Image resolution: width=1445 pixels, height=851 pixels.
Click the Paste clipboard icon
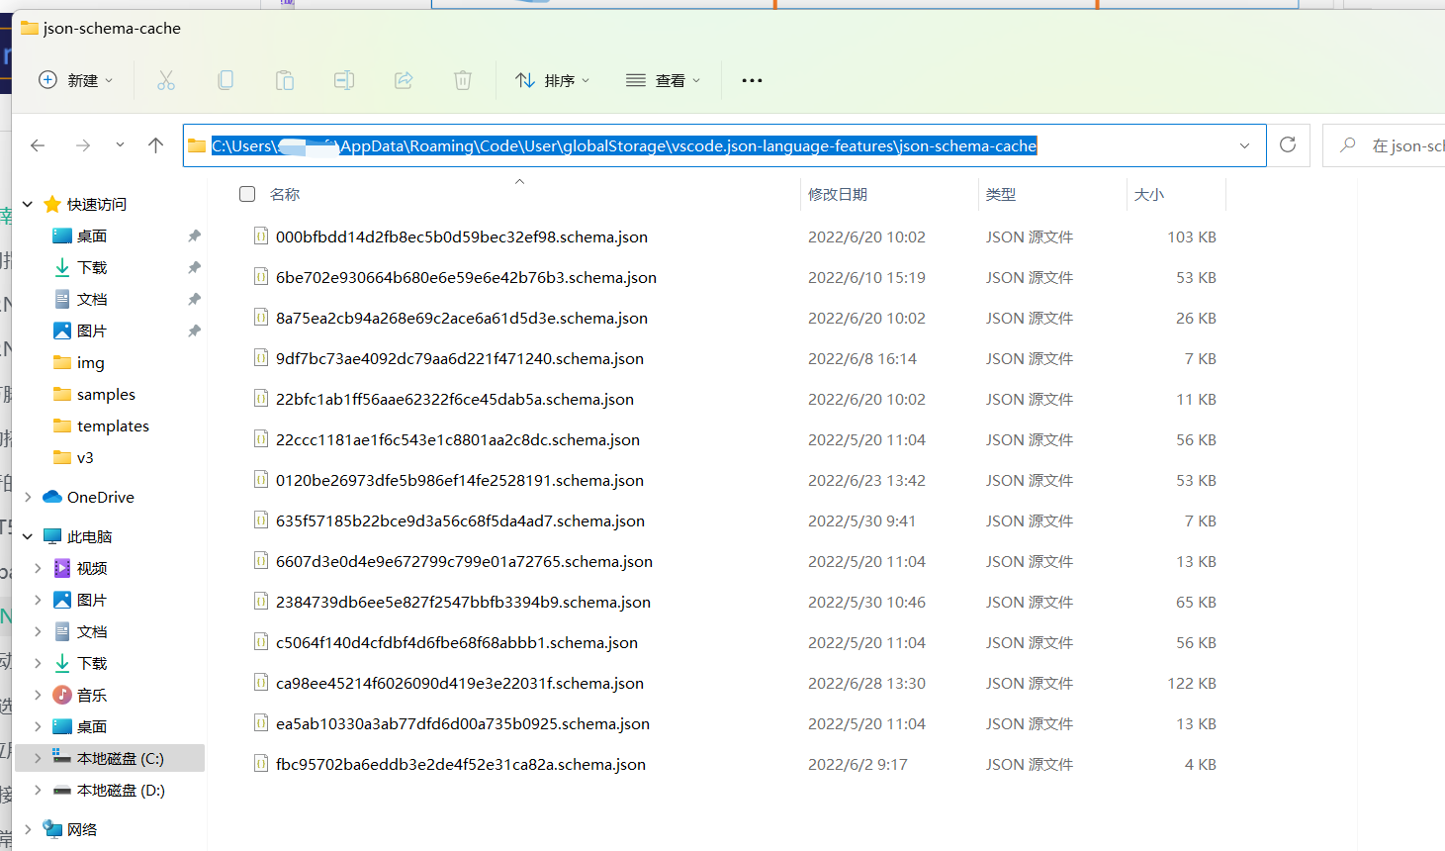pos(285,81)
